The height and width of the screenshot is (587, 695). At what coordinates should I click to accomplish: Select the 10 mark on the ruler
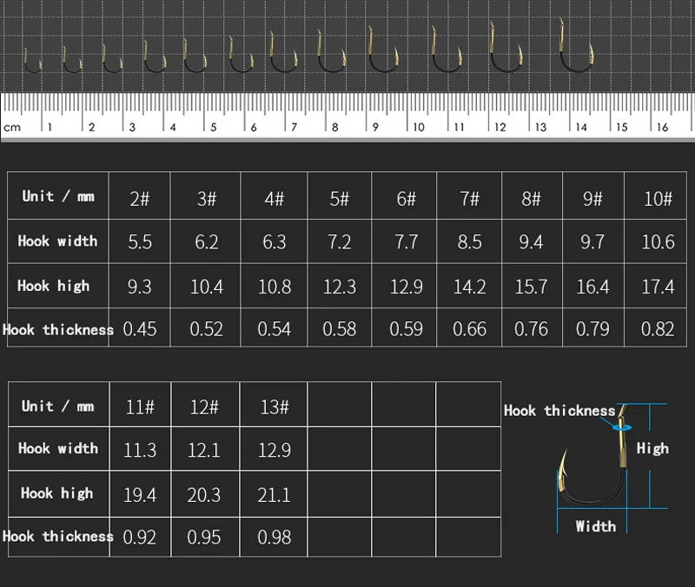(419, 128)
